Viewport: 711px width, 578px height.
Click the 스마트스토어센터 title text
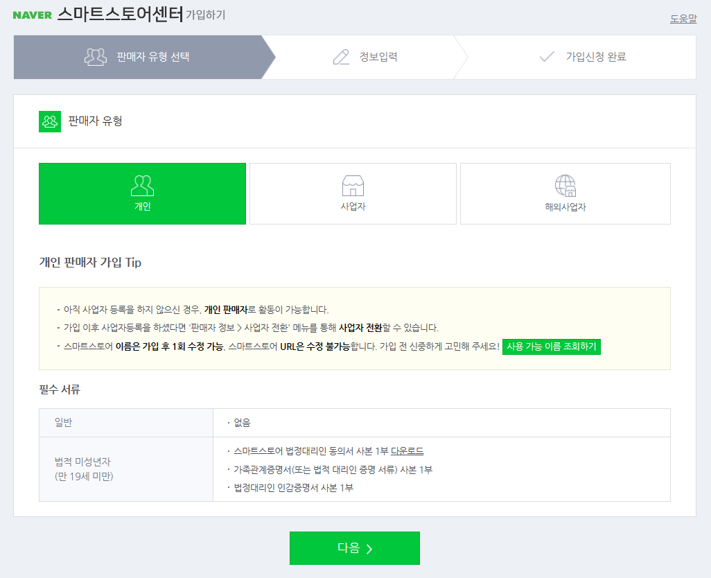121,15
